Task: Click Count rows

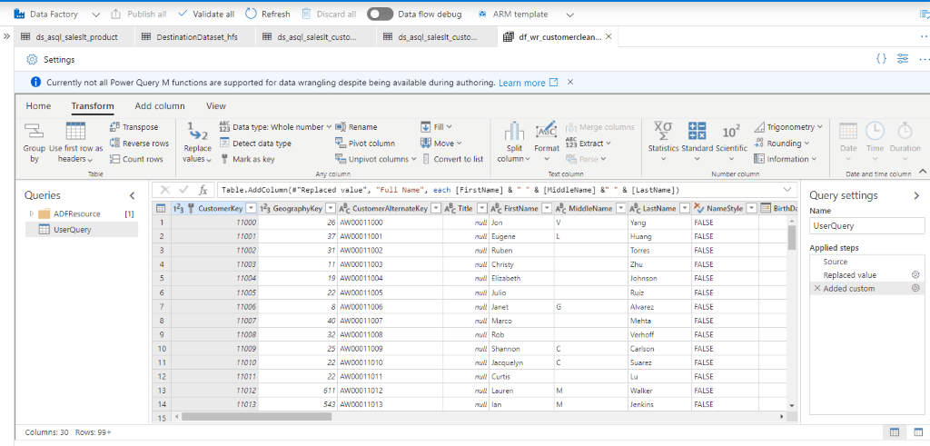Action: (x=136, y=159)
